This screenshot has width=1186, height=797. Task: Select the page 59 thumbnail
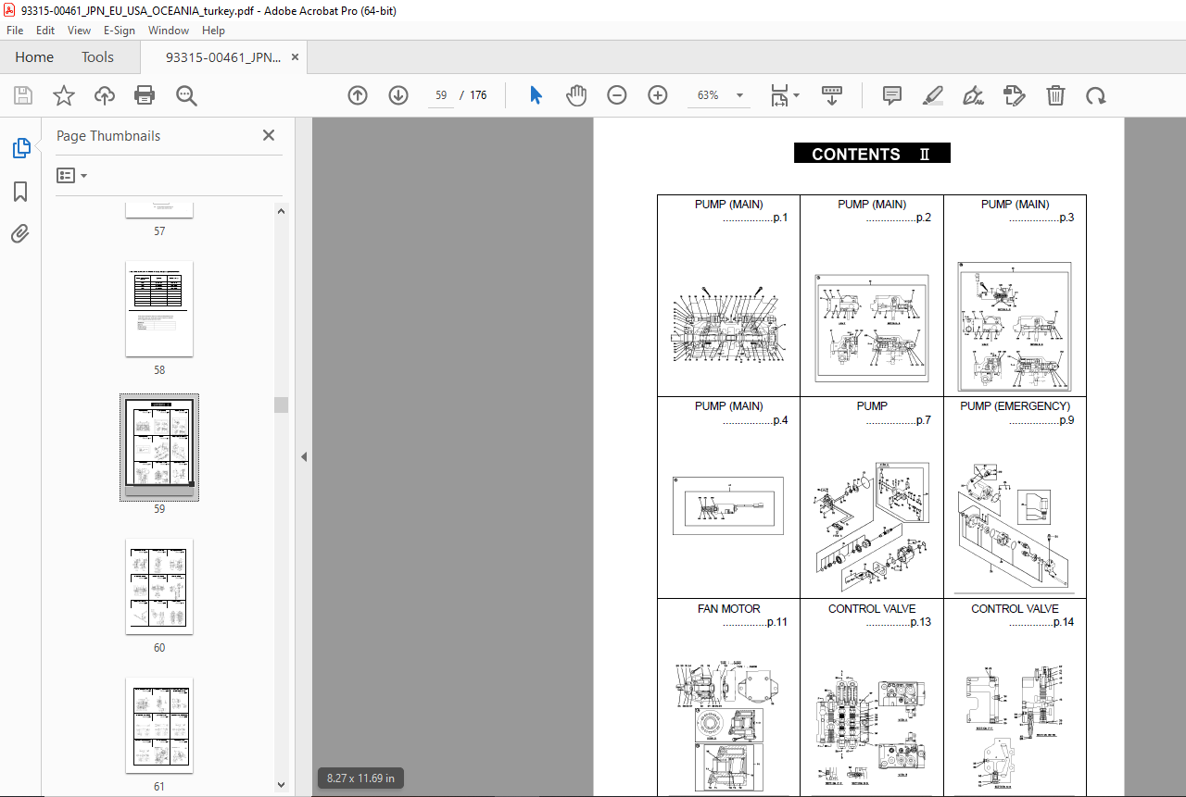point(159,447)
